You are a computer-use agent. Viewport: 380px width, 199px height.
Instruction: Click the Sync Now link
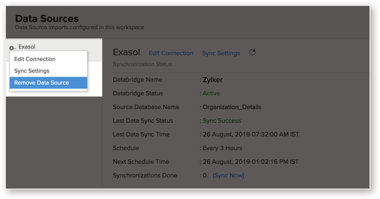coord(228,176)
